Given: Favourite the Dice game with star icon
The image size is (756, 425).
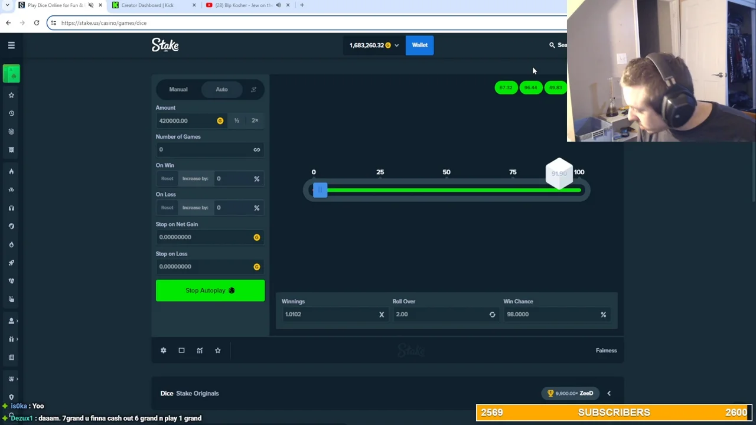Looking at the screenshot, I should pos(218,351).
